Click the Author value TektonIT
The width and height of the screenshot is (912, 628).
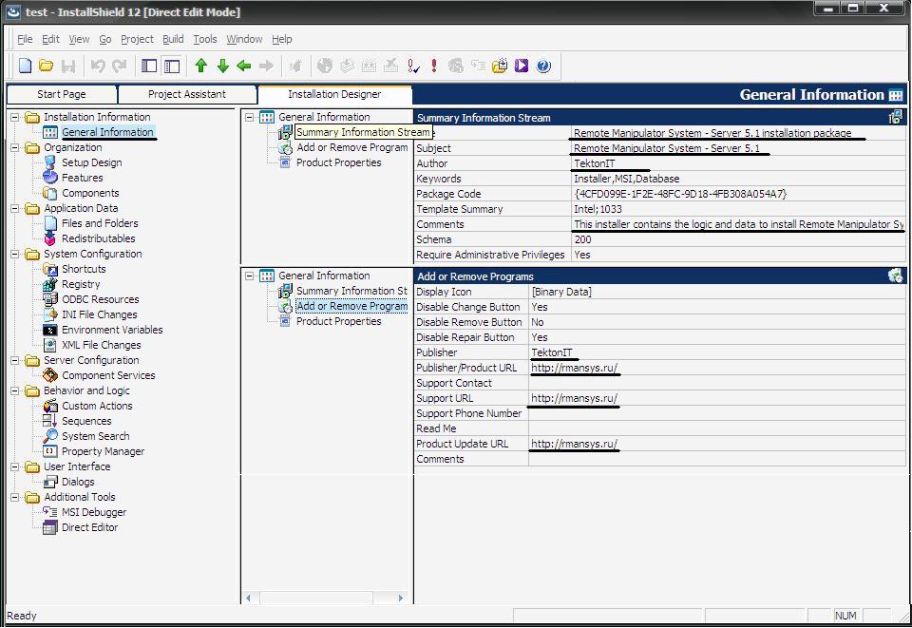595,163
